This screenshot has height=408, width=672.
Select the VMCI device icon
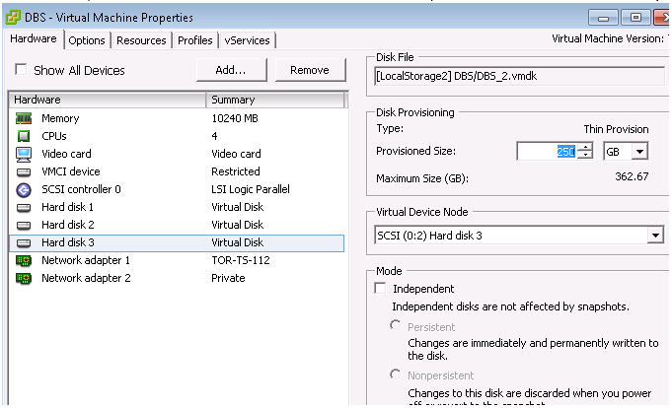coord(24,171)
